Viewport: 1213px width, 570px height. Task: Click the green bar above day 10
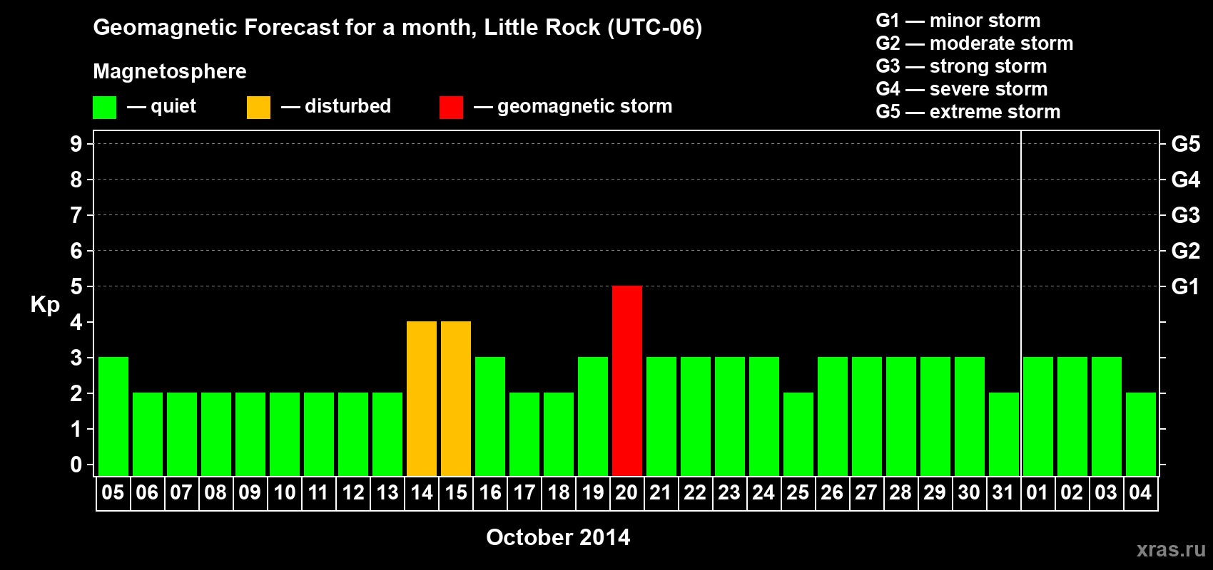click(285, 434)
